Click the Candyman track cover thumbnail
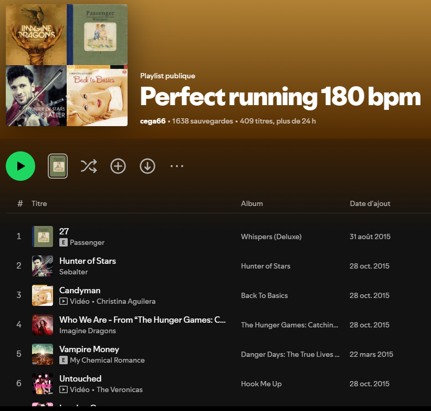This screenshot has width=431, height=411. click(43, 295)
